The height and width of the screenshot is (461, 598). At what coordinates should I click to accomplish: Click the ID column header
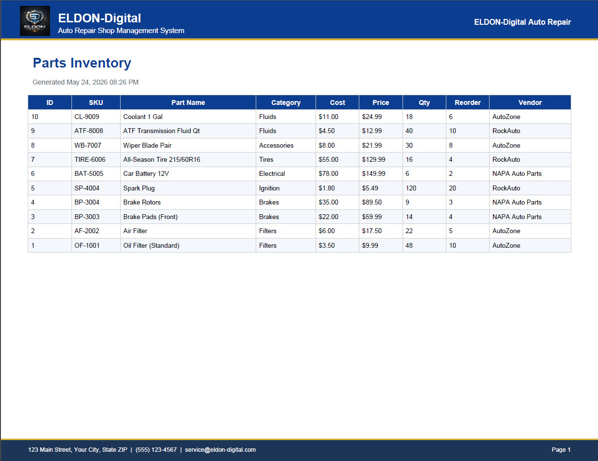pos(50,102)
